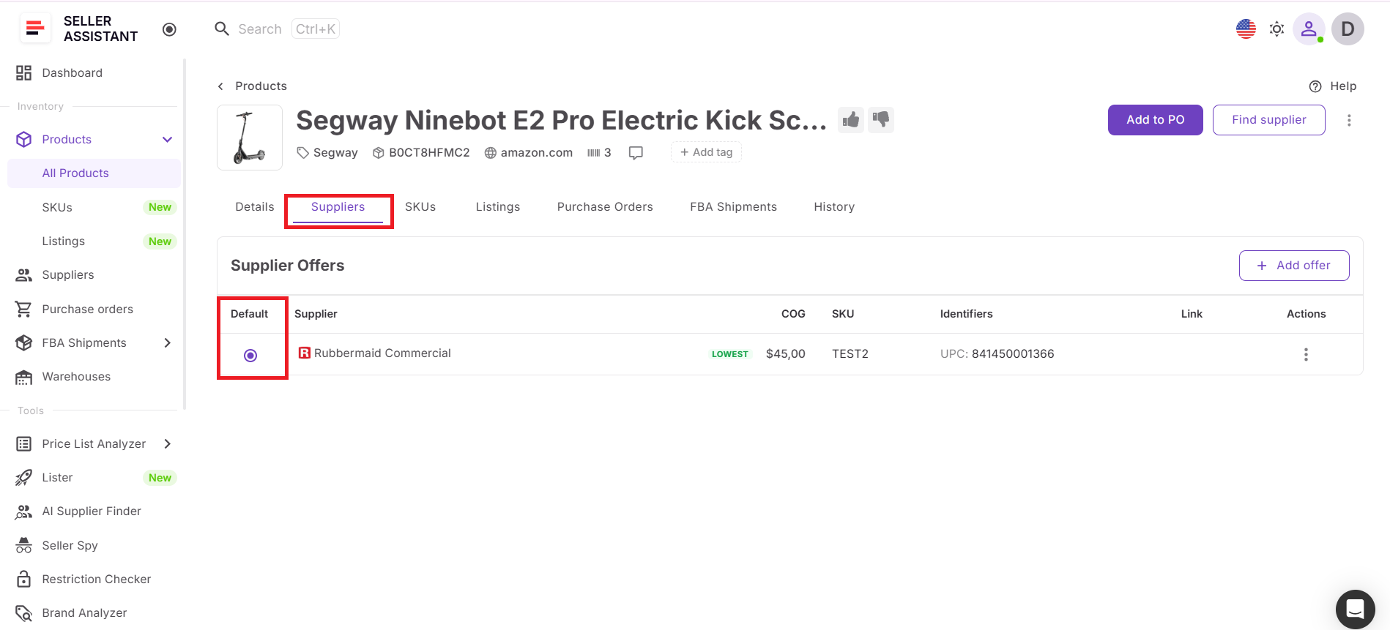
Task: Click the LOWEST badge on Rubbermaid offer
Action: 730,354
